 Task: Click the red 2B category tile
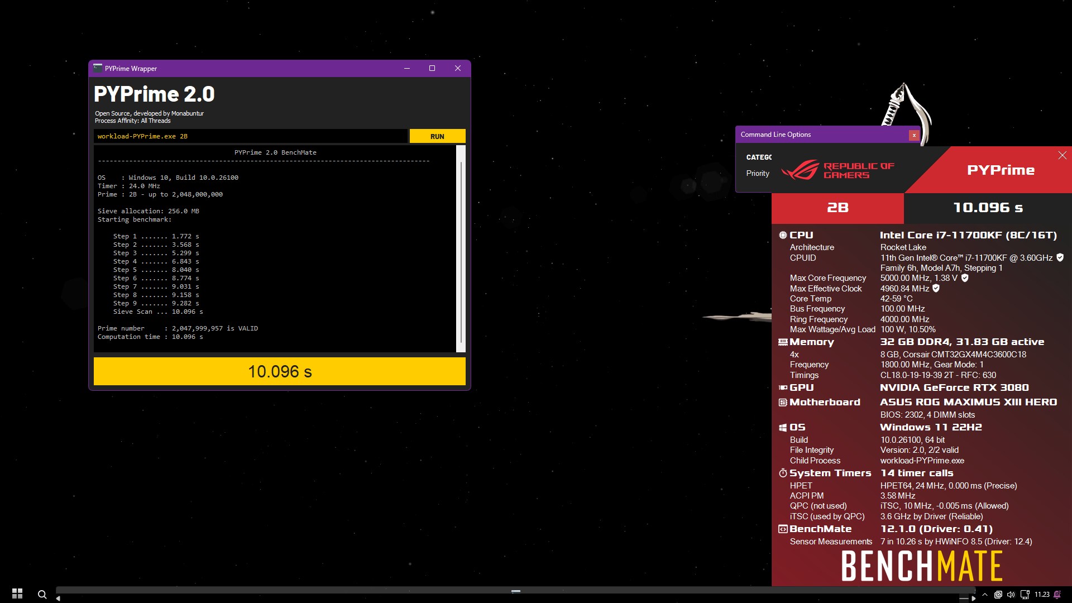click(x=837, y=208)
